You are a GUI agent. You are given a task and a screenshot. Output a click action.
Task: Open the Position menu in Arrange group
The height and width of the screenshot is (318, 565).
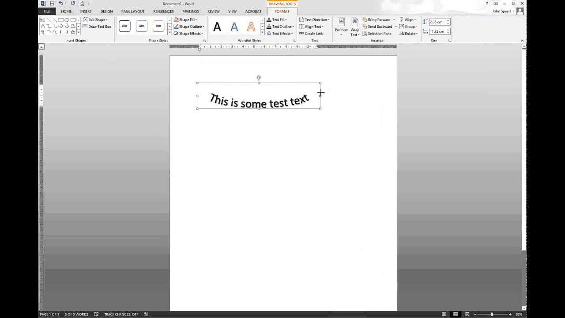[341, 27]
